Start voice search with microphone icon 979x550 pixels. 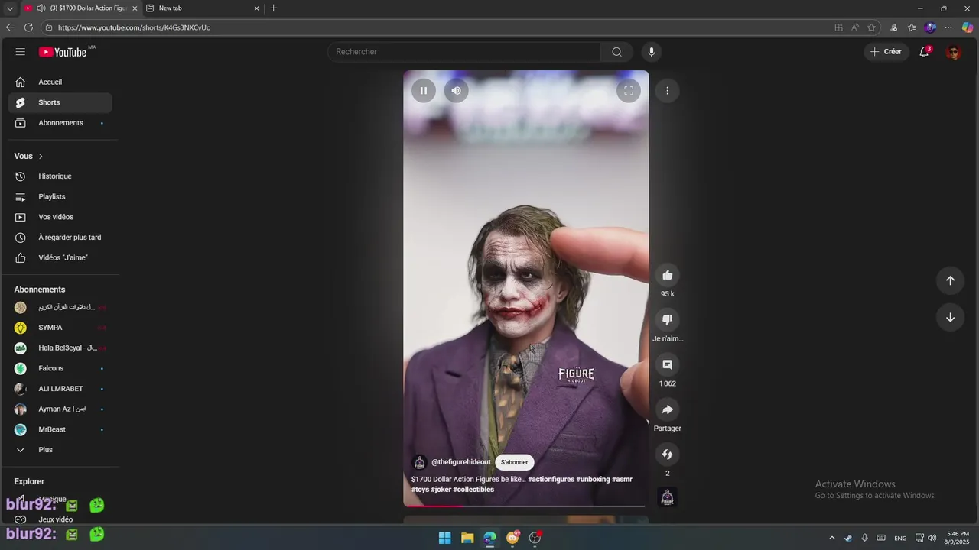click(652, 52)
